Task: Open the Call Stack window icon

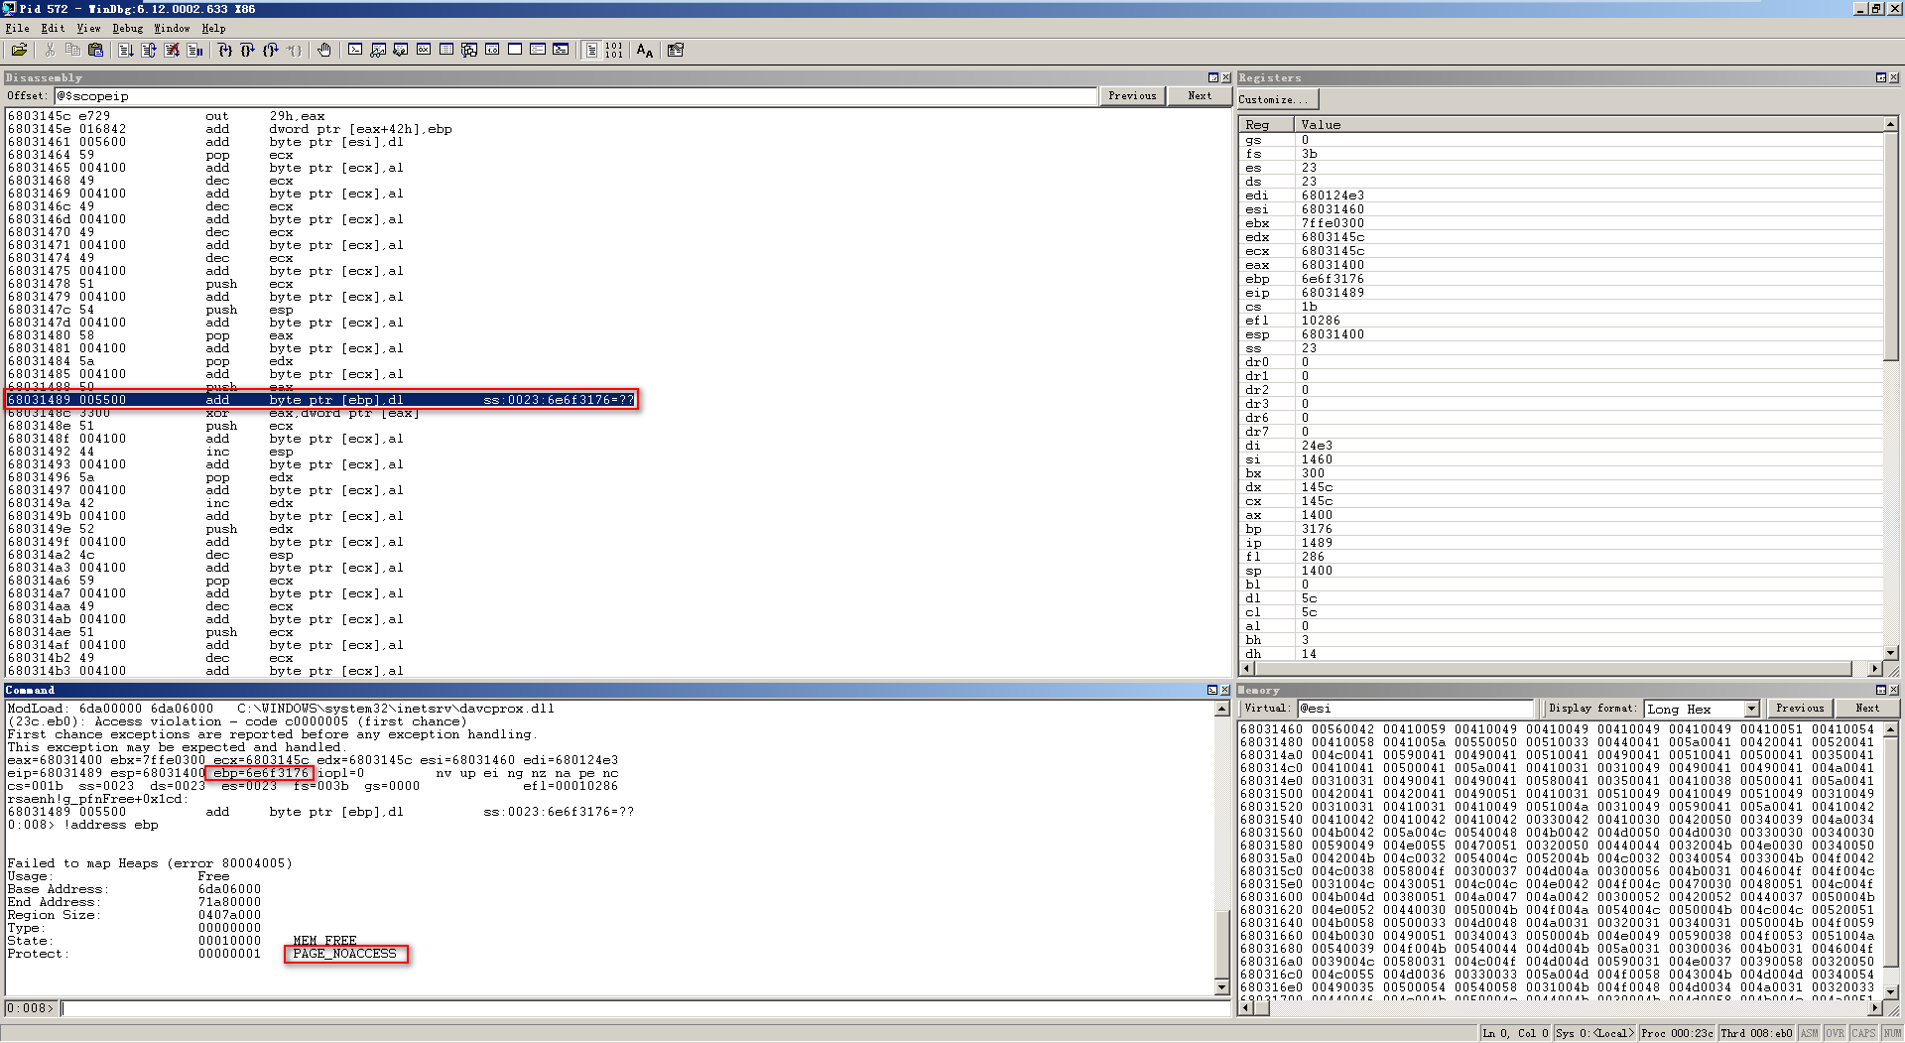Action: click(469, 50)
